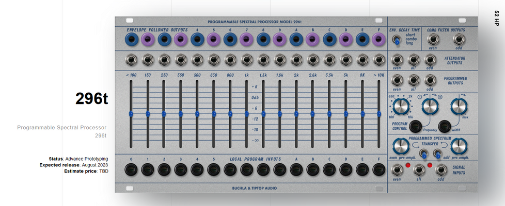Click the program control frequency input jack
The image size is (505, 206).
[x=416, y=126]
